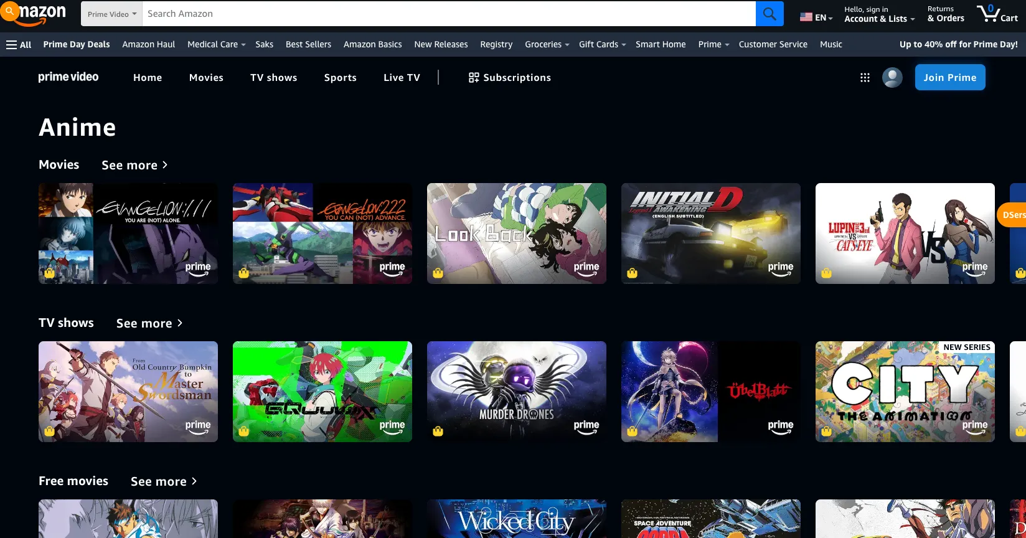Click the shopping bag icon on CITY The Animation

tap(827, 431)
